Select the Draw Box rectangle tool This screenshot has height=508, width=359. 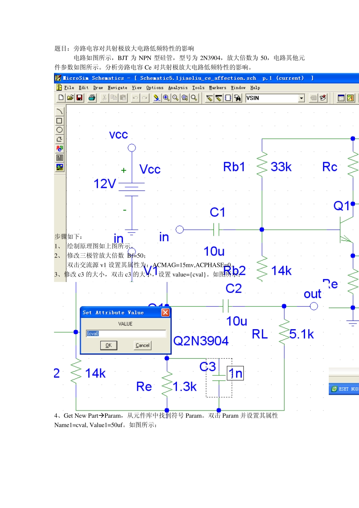pos(59,121)
